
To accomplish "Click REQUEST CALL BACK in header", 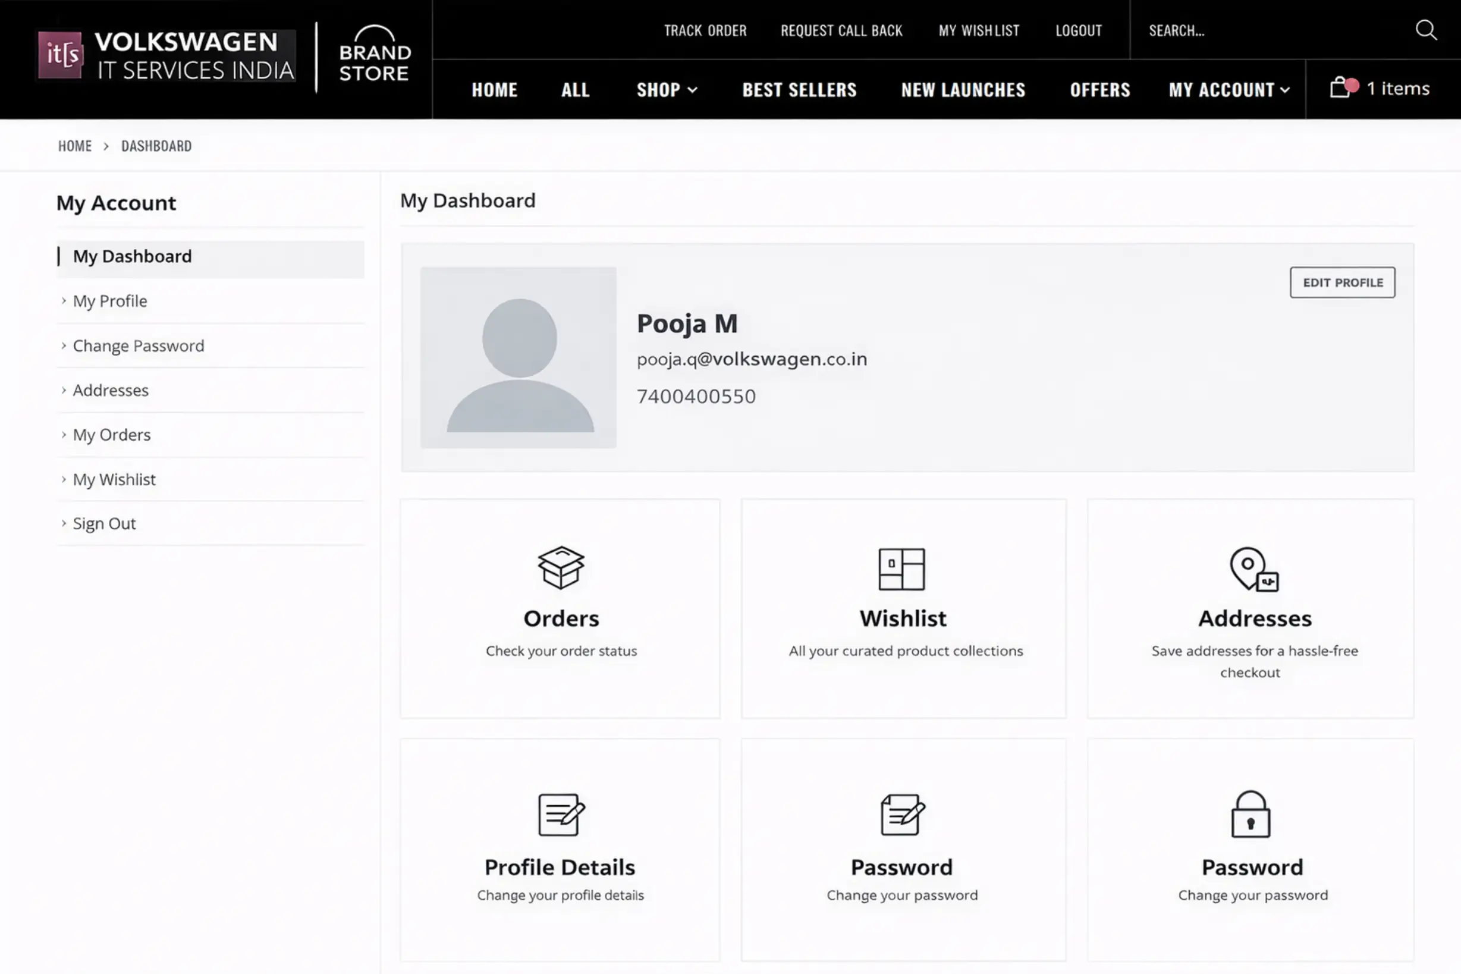I will pyautogui.click(x=841, y=30).
